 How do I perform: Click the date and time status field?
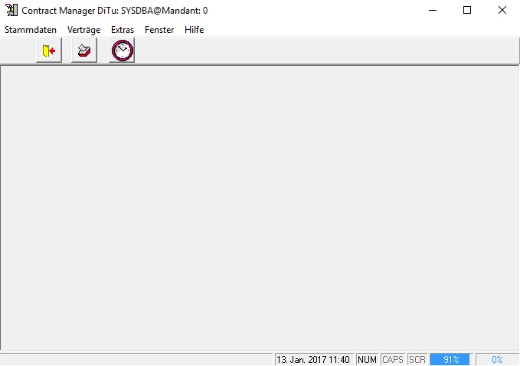(314, 359)
